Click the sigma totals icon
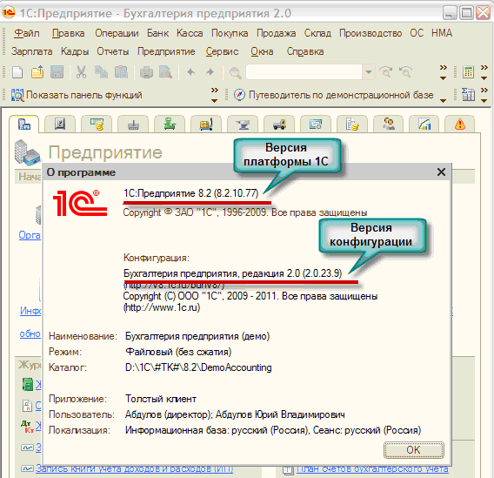This screenshot has width=494, height=478. [468, 95]
